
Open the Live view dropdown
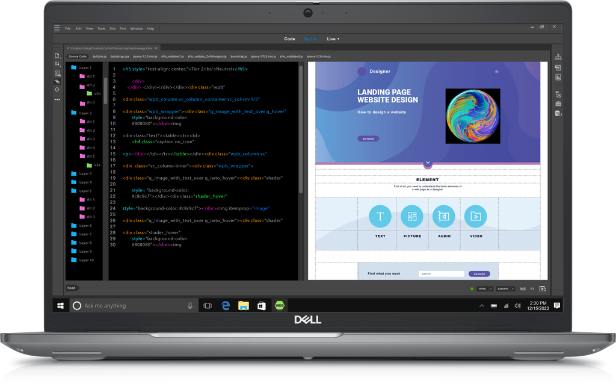[x=333, y=39]
